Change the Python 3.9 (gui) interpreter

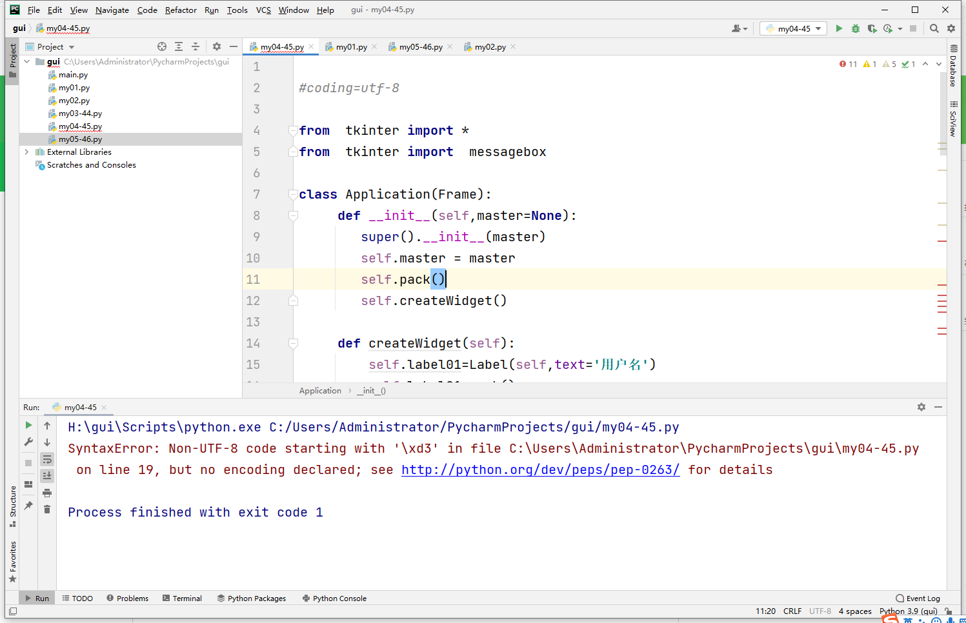pos(908,611)
